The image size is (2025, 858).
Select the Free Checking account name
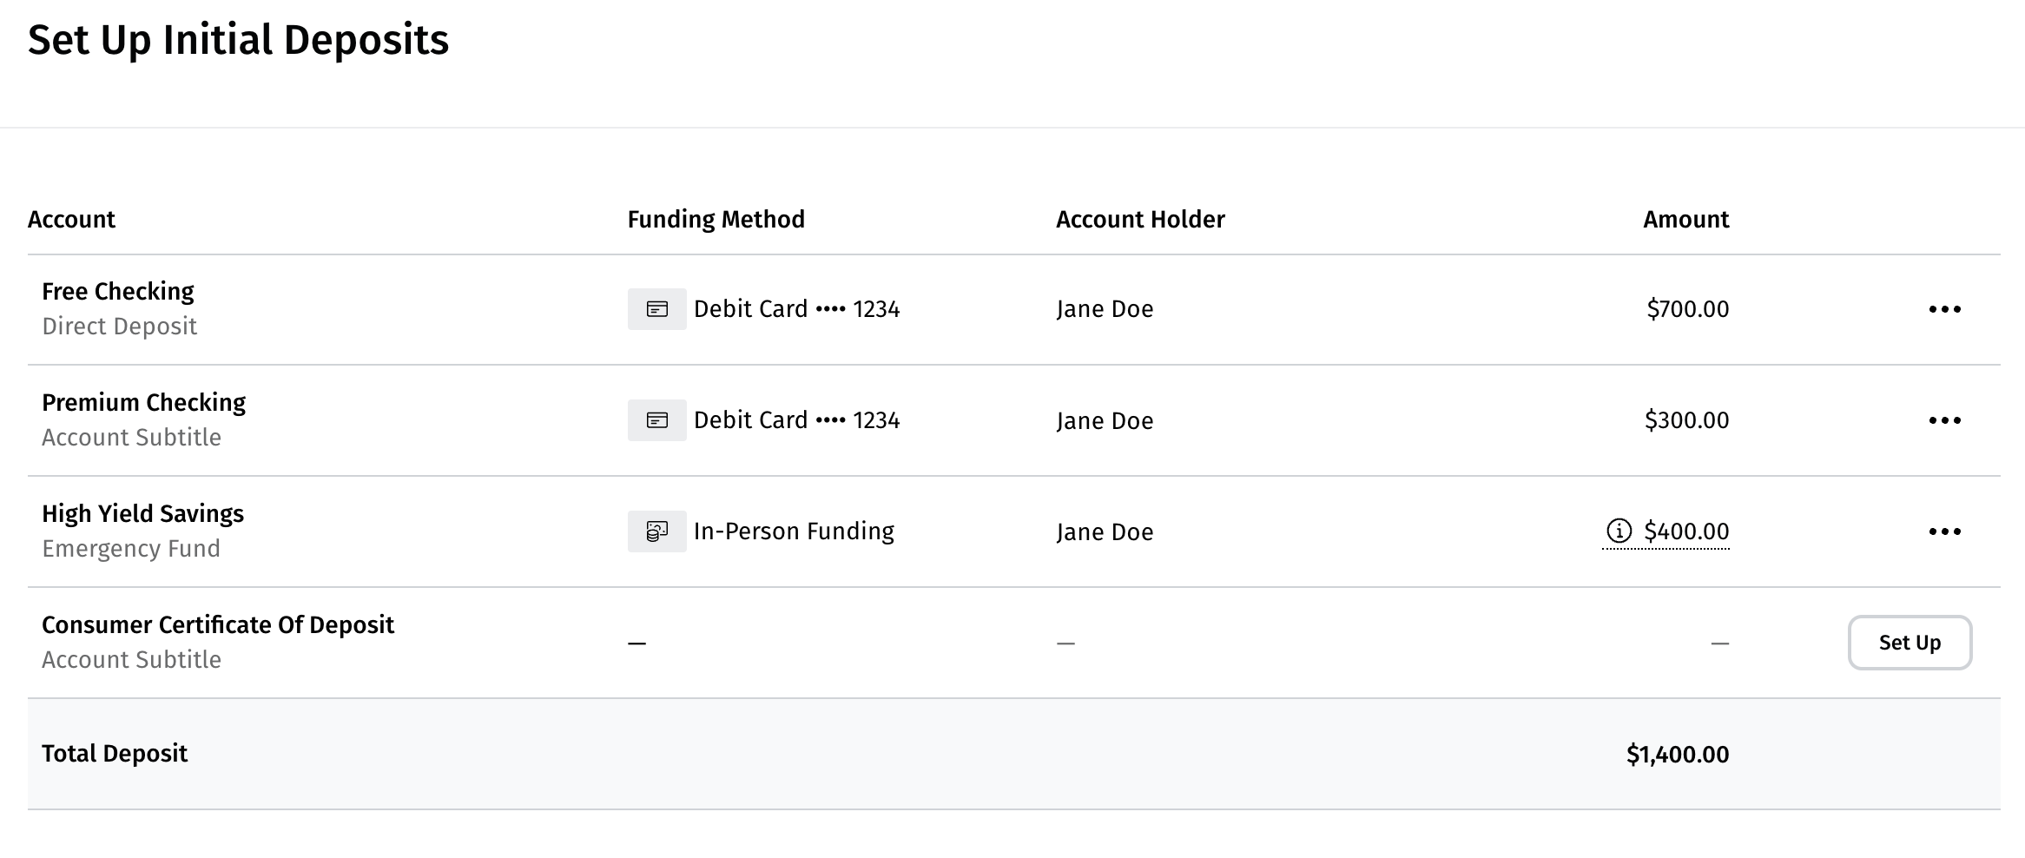pyautogui.click(x=118, y=292)
